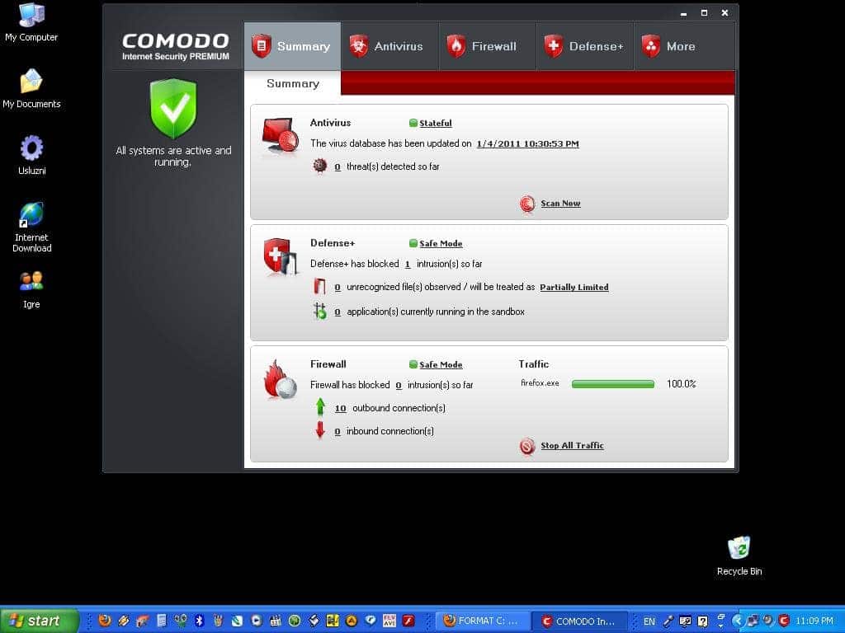Screen dimensions: 845x633
Task: Click the unrecognized files red icon
Action: click(319, 286)
